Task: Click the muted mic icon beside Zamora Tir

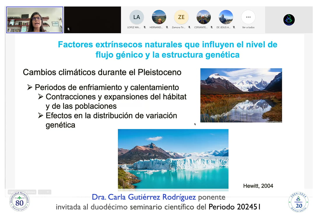Action: [189, 27]
